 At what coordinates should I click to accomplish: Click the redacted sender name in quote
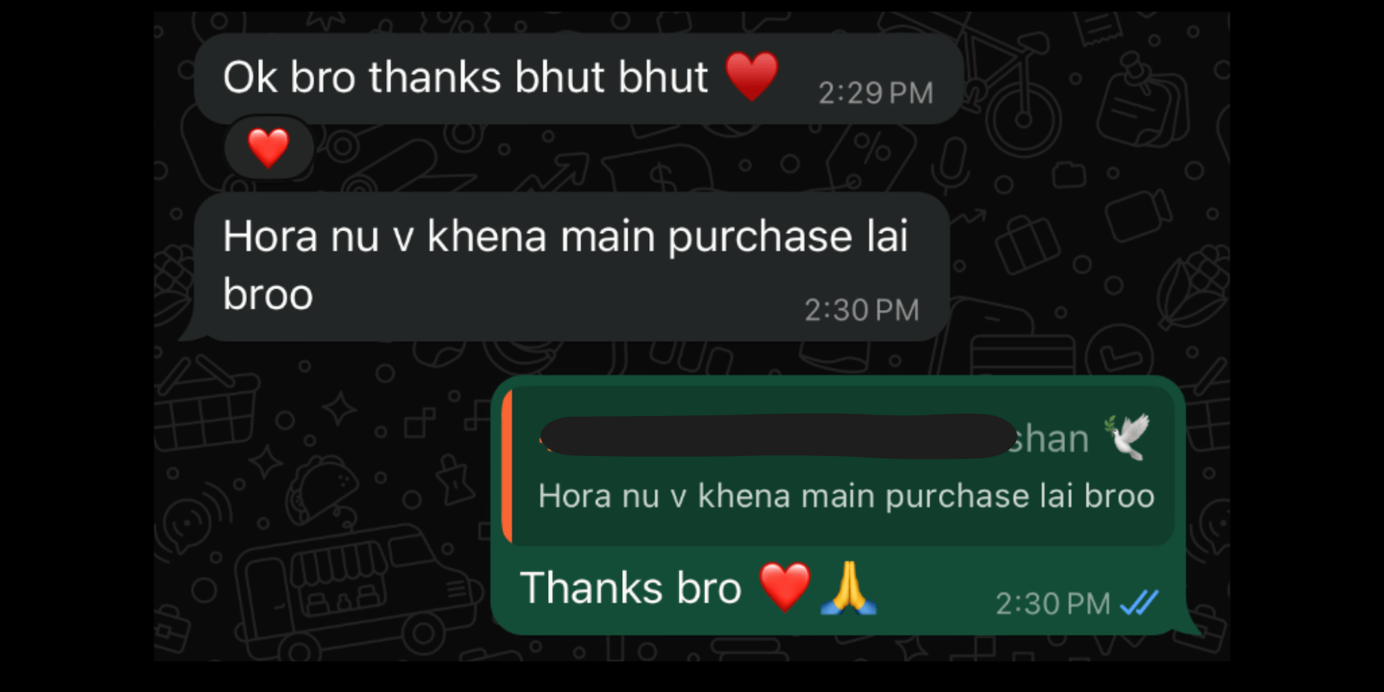777,437
